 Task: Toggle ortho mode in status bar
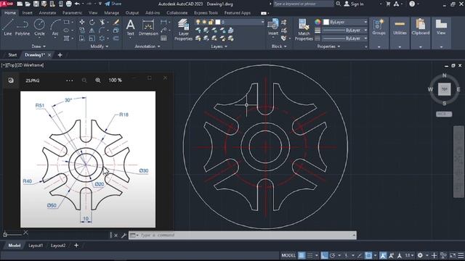(x=325, y=255)
